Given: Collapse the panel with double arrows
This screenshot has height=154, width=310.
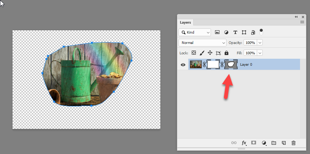Looking at the screenshot, I should tap(296, 17).
